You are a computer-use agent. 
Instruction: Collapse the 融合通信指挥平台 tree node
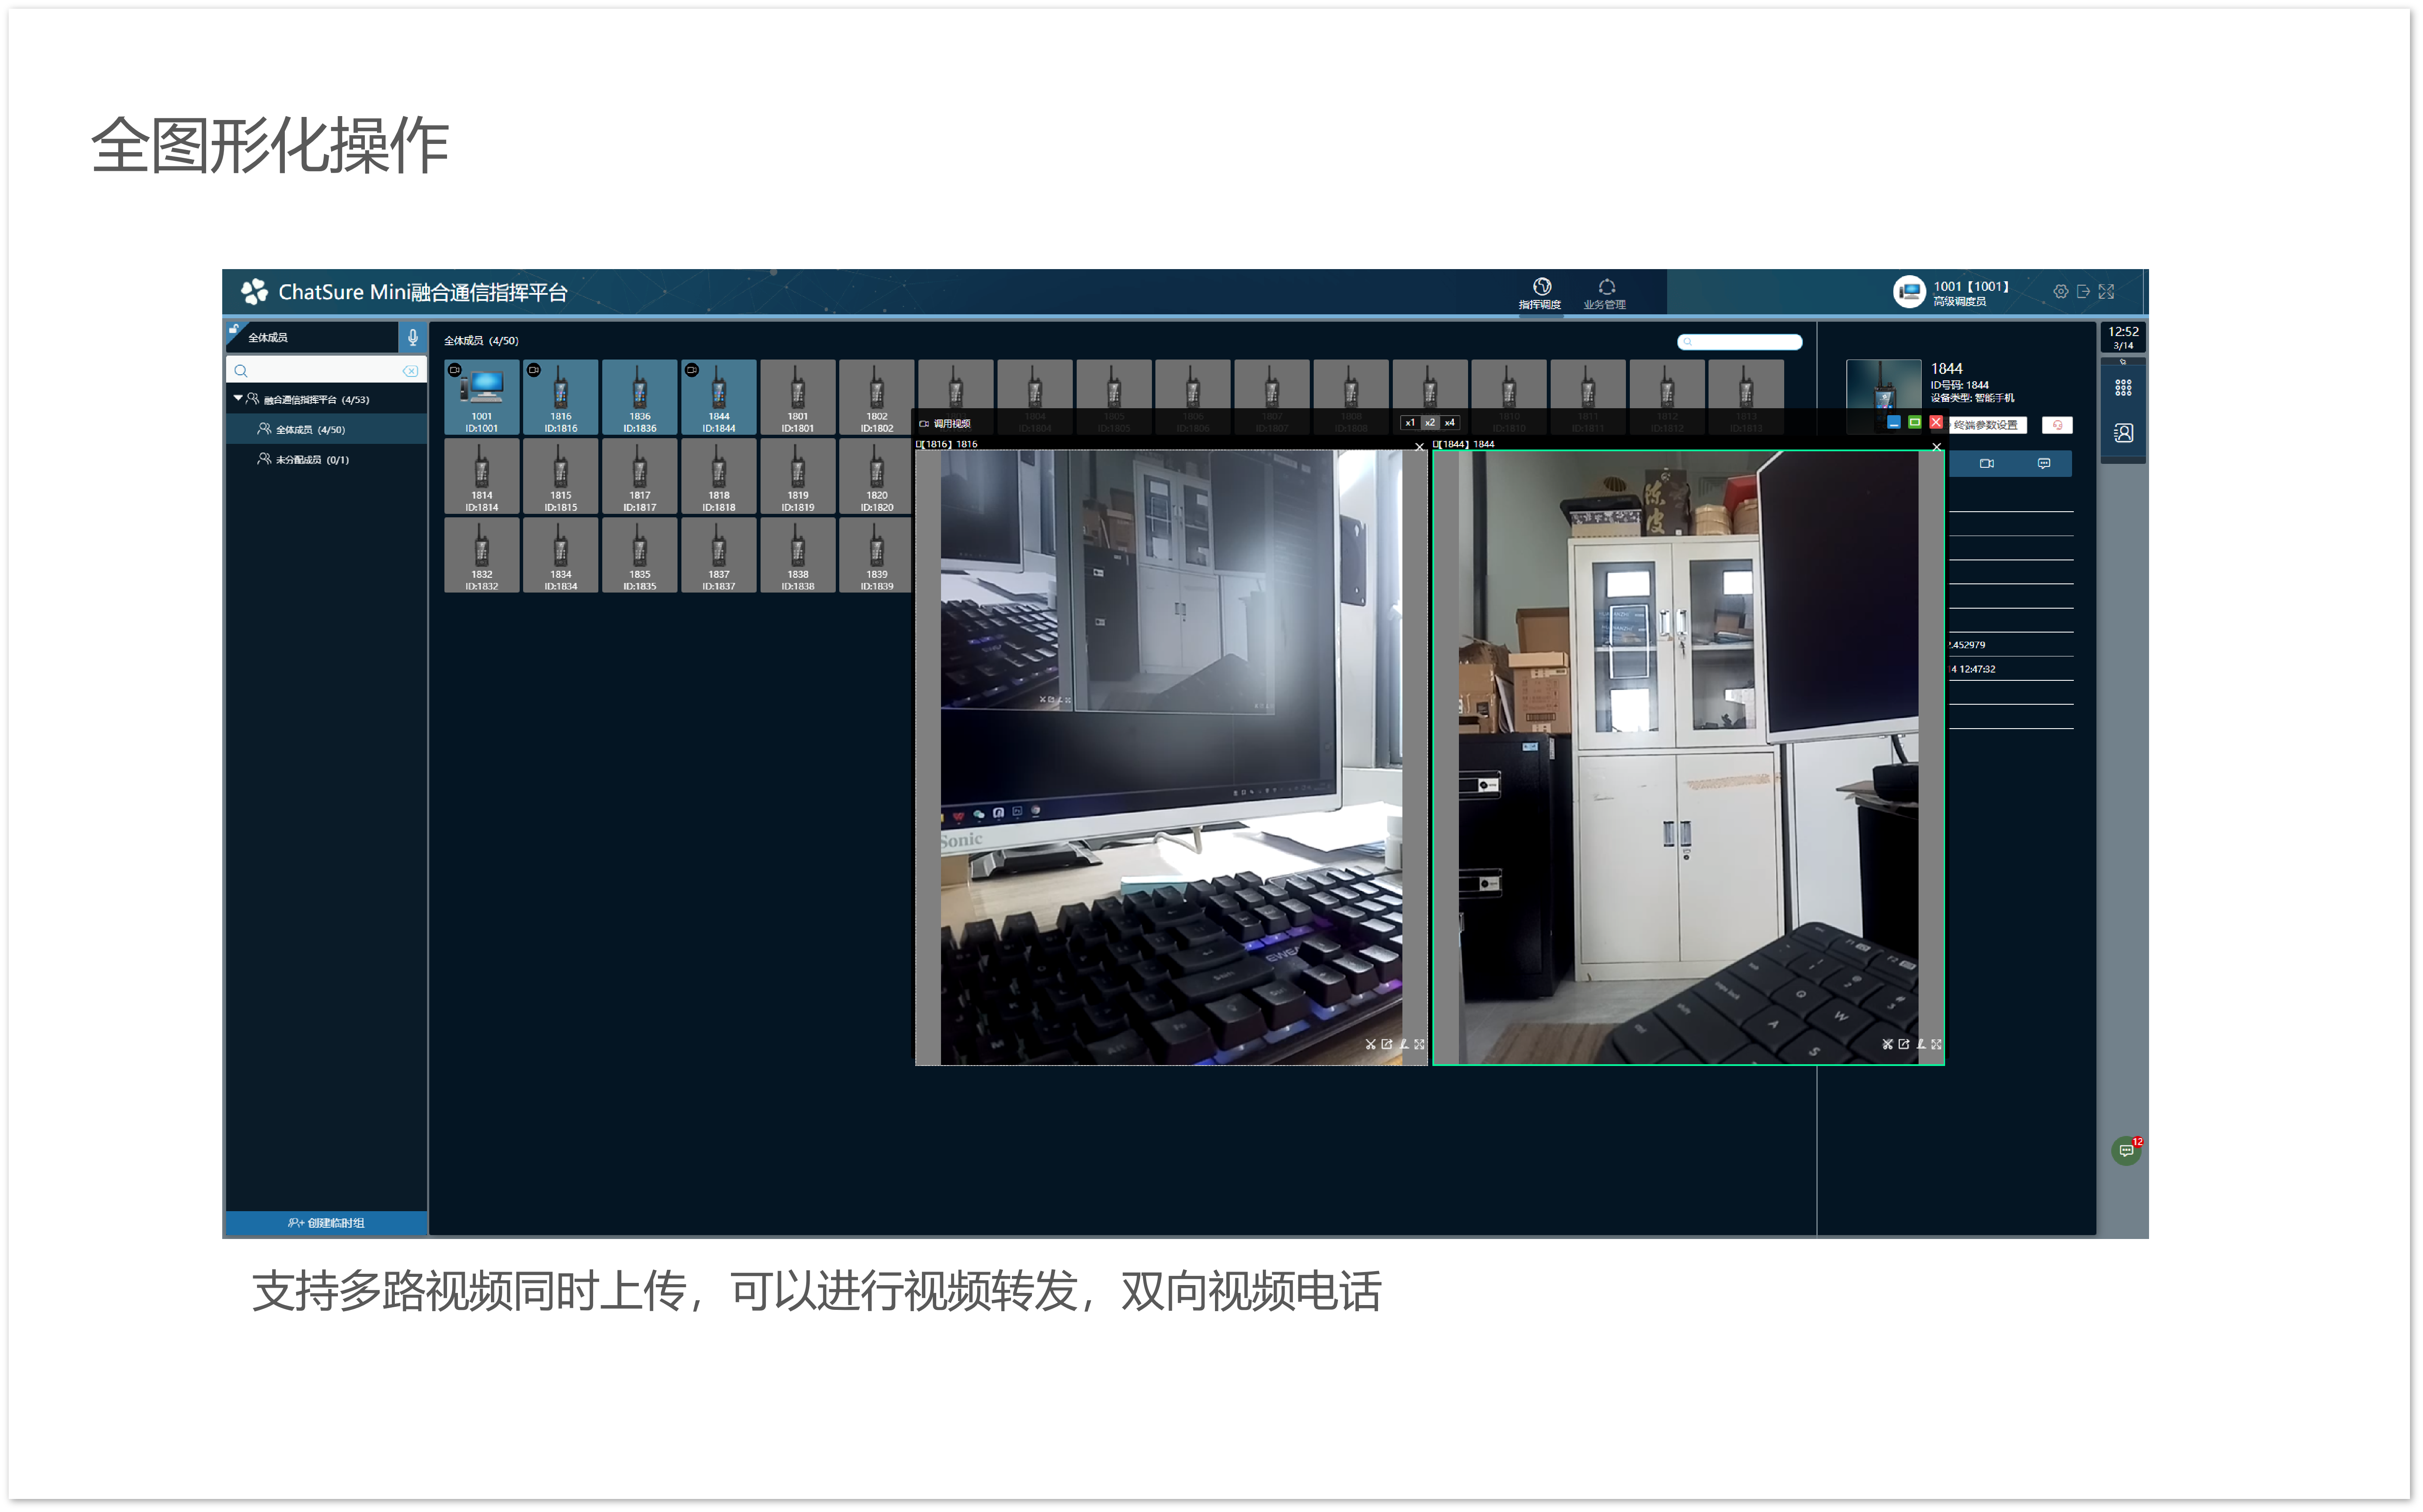coord(238,398)
